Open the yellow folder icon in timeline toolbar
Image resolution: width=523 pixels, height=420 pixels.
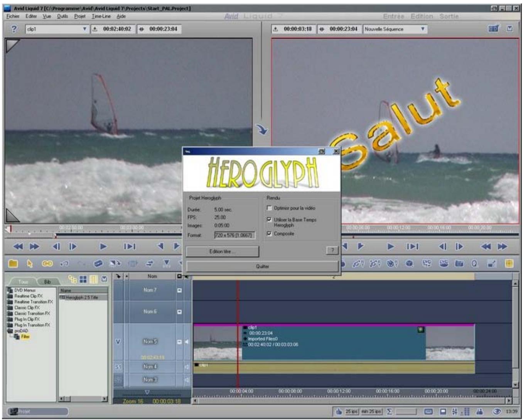(13, 264)
